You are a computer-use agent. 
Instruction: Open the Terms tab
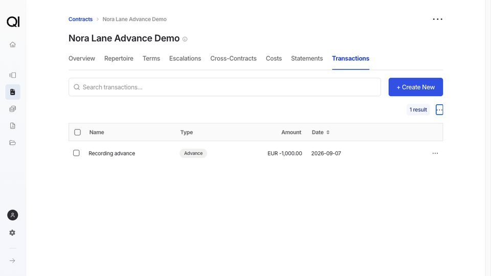[151, 58]
